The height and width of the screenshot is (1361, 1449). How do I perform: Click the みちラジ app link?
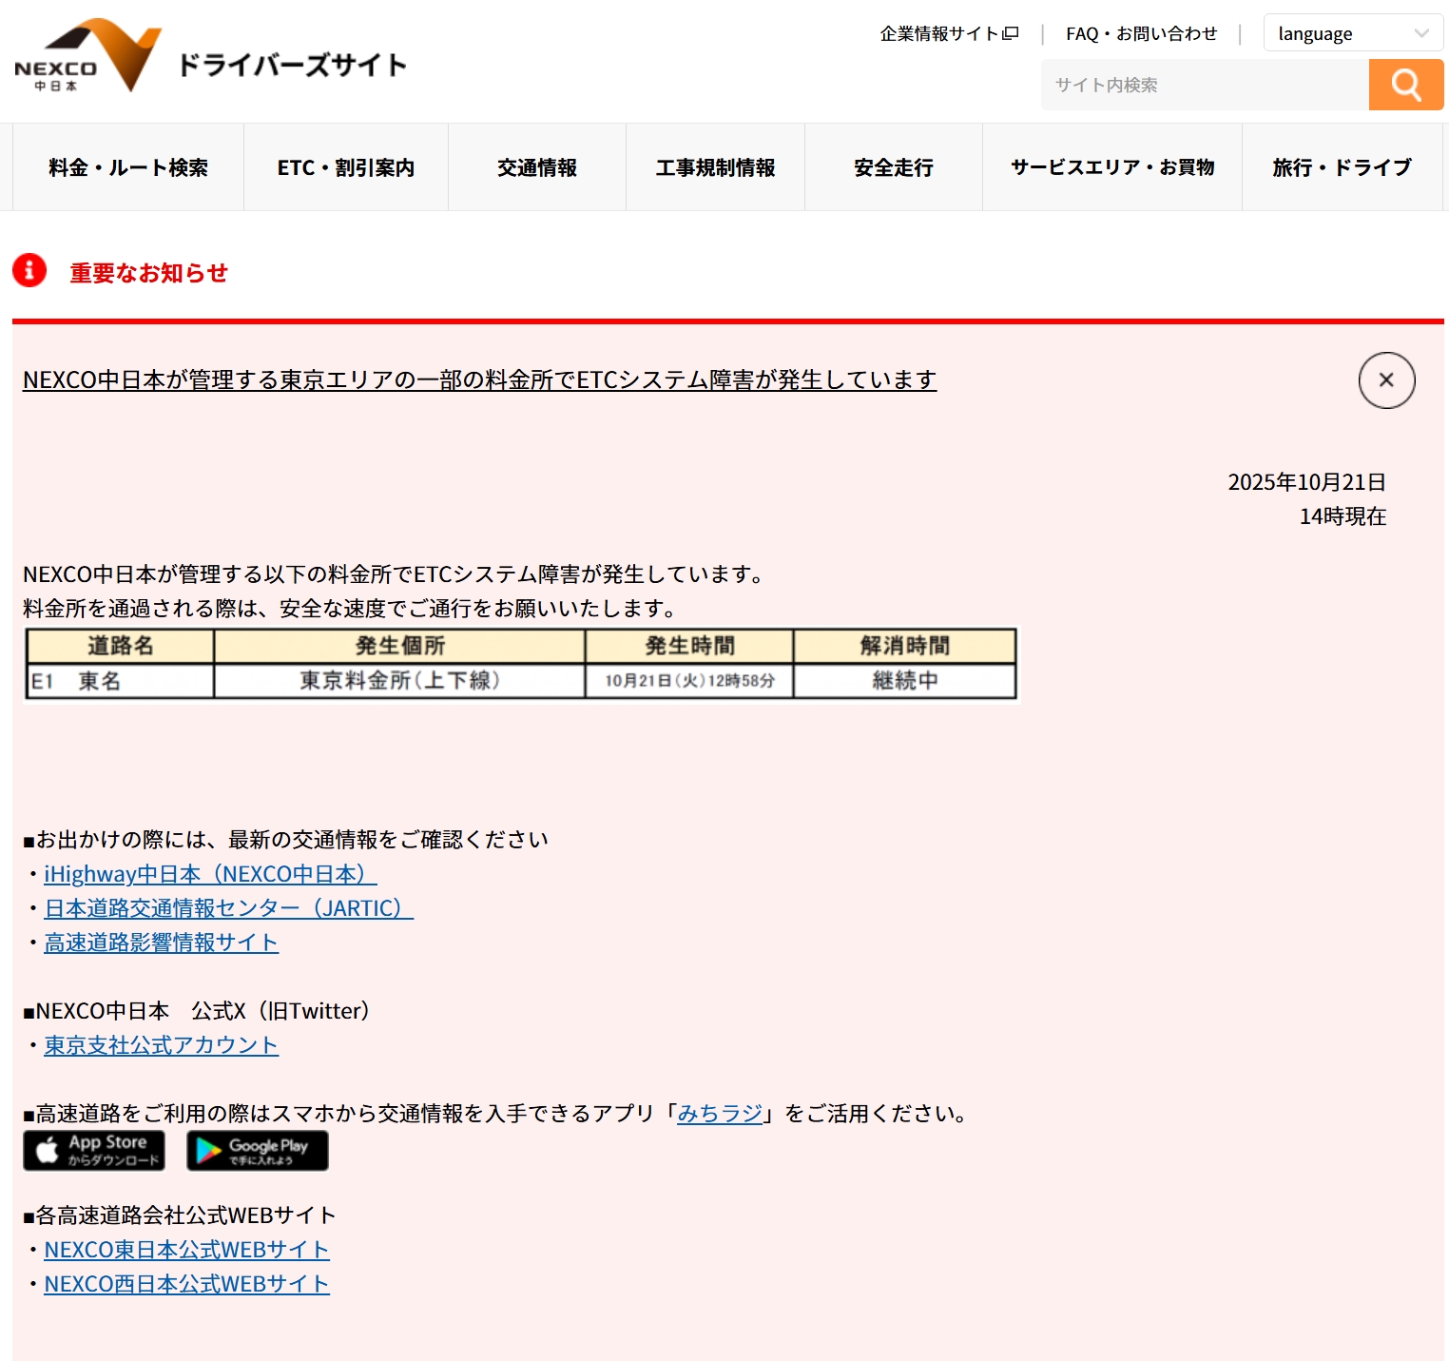(x=720, y=1114)
